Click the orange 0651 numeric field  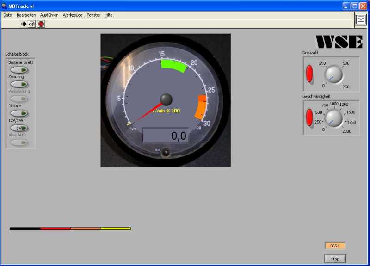(335, 246)
